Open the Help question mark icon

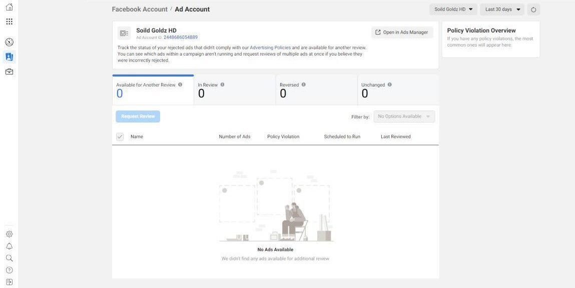tap(10, 270)
